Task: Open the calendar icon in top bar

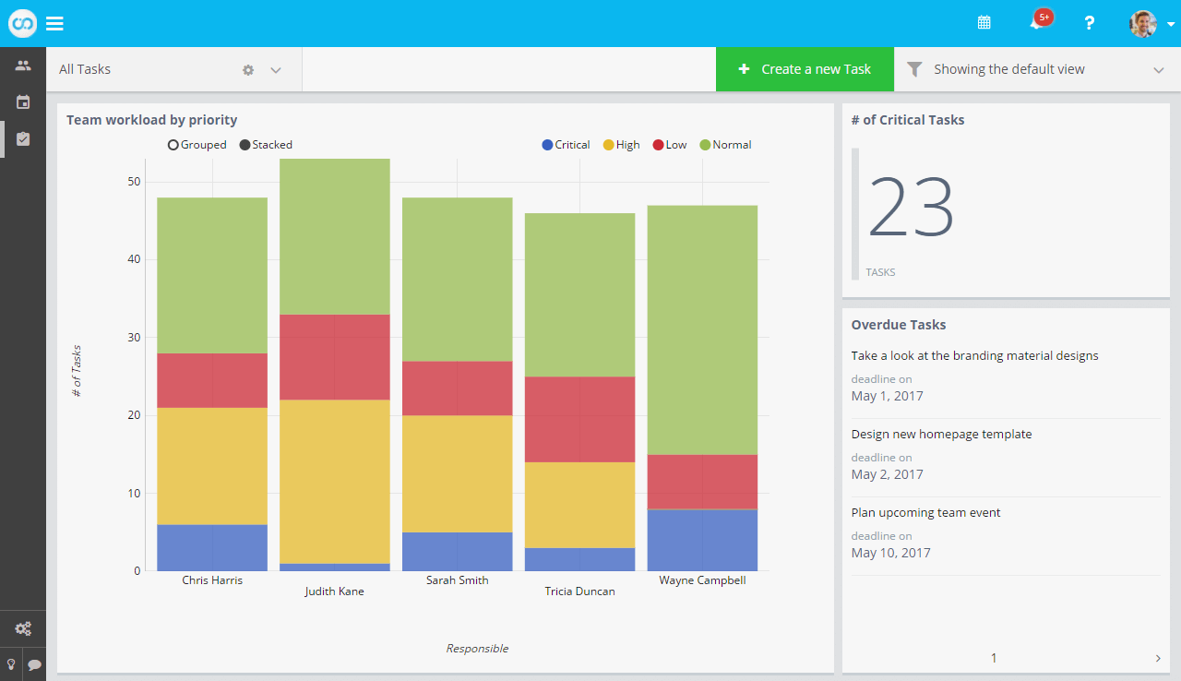Action: (984, 23)
